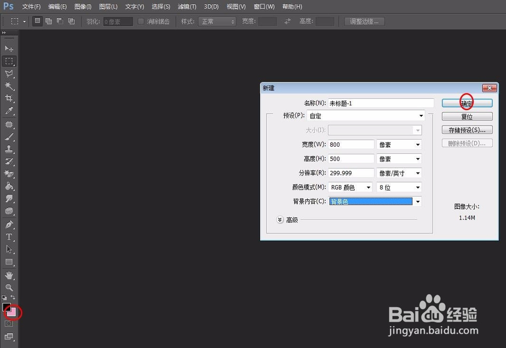The width and height of the screenshot is (506, 348).
Task: Click 存储预设 to save preset
Action: pos(467,129)
